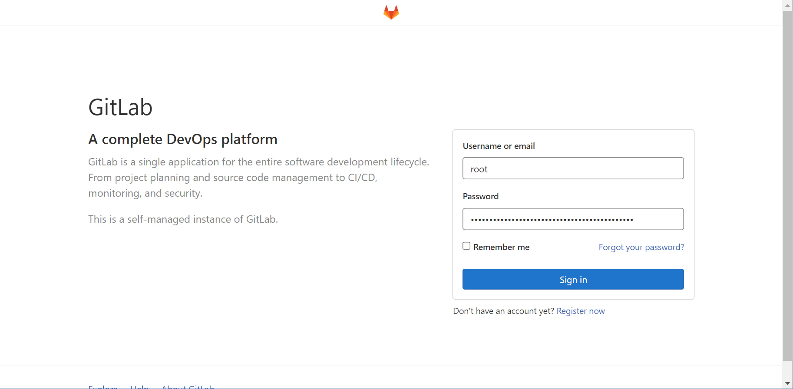Focus the Password input field
The image size is (793, 389).
[573, 219]
